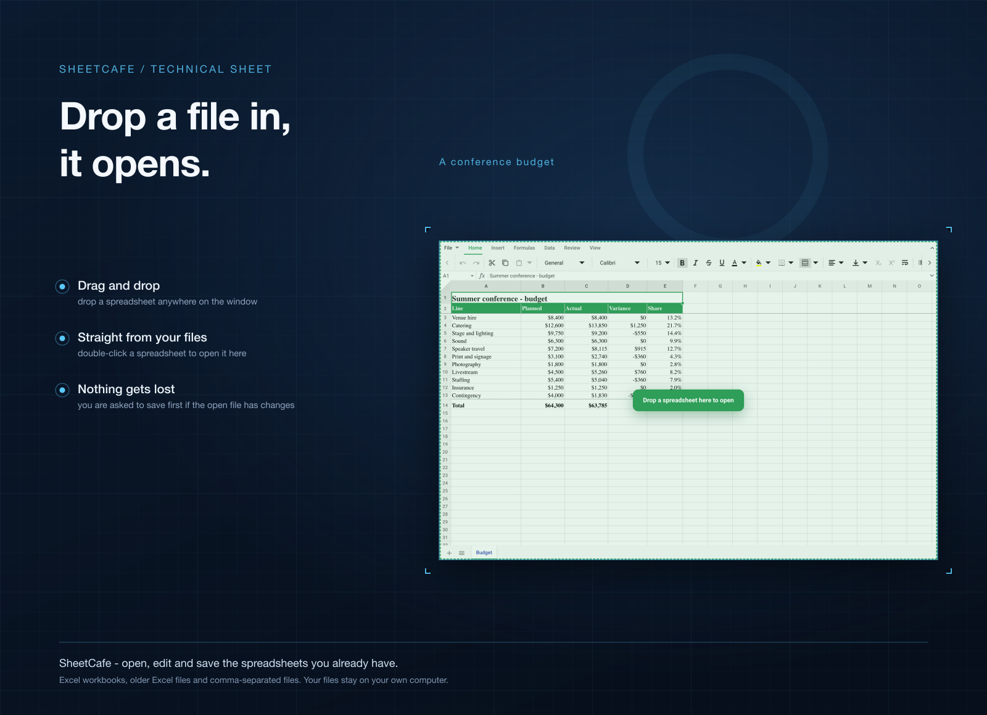Redo the last action
Viewport: 987px width, 715px height.
(476, 263)
